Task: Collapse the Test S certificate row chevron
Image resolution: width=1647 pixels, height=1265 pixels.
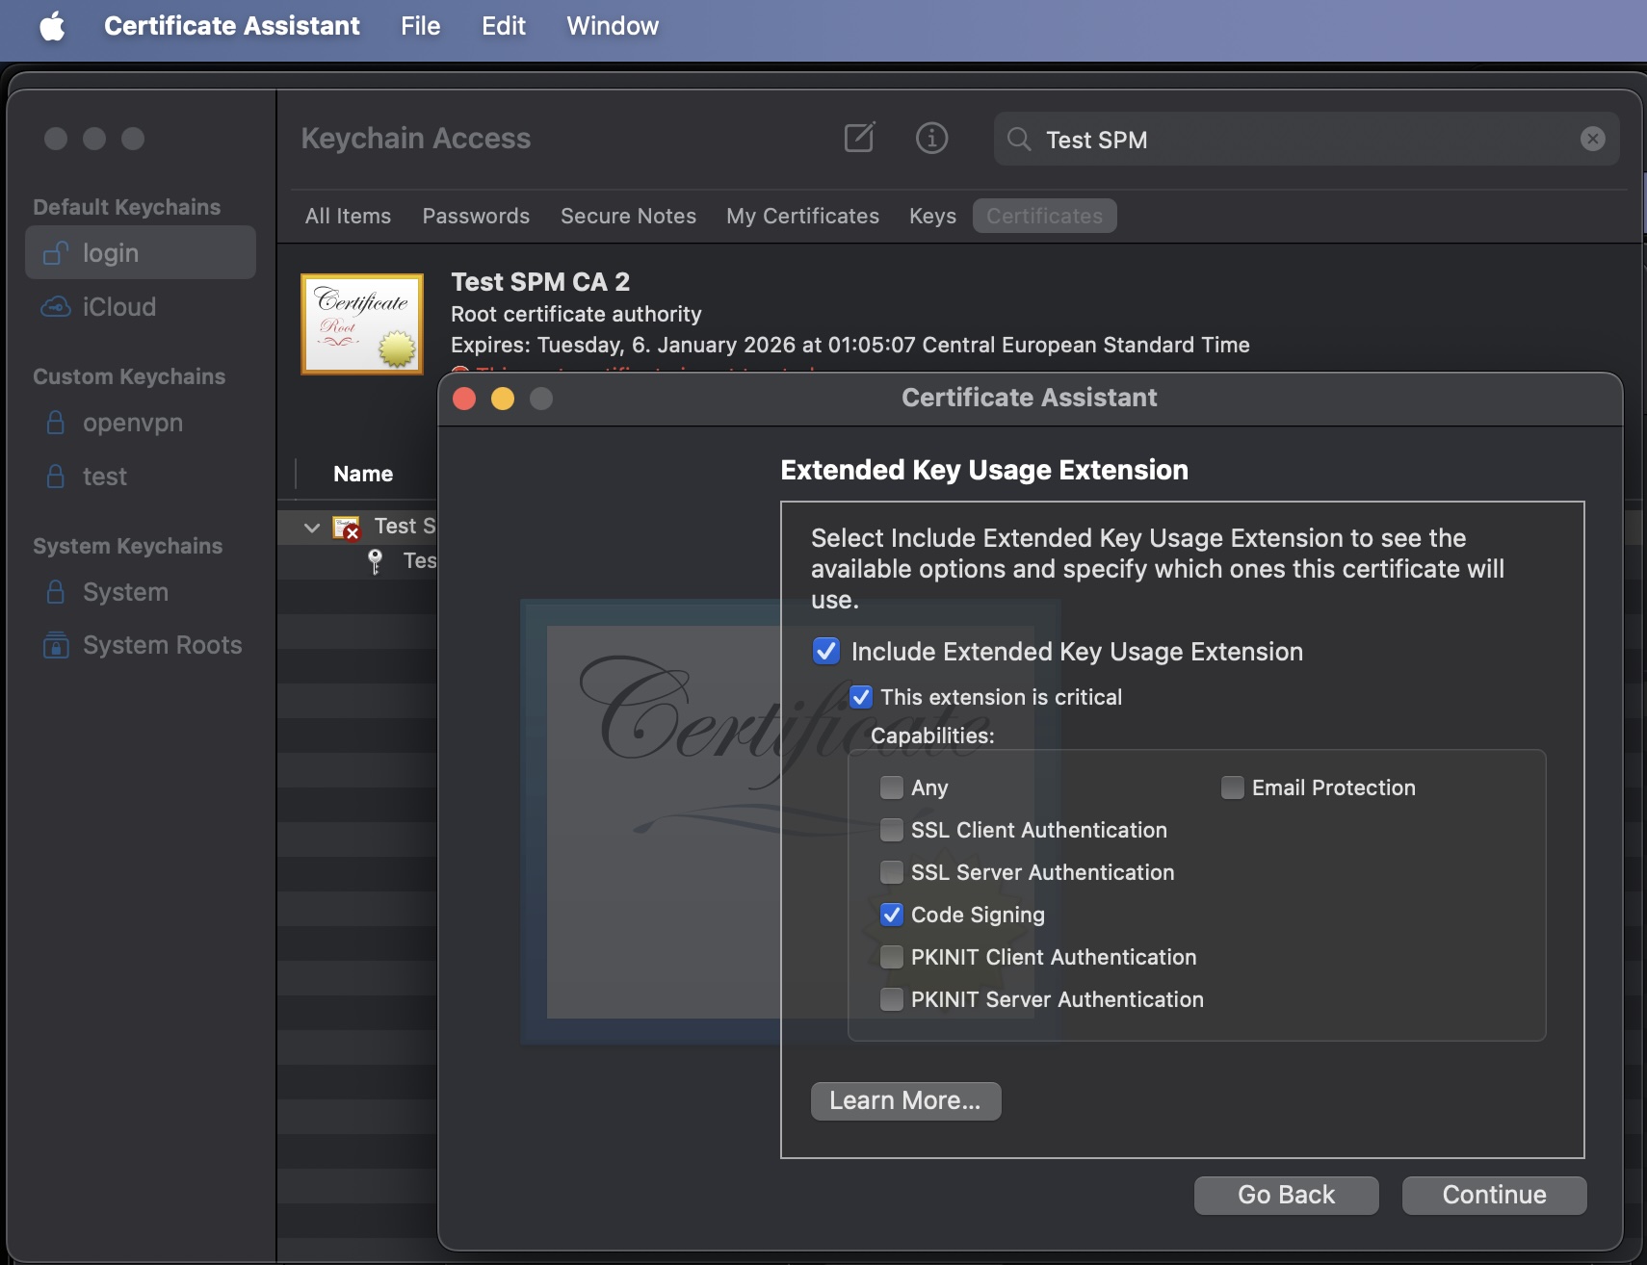Action: click(311, 528)
